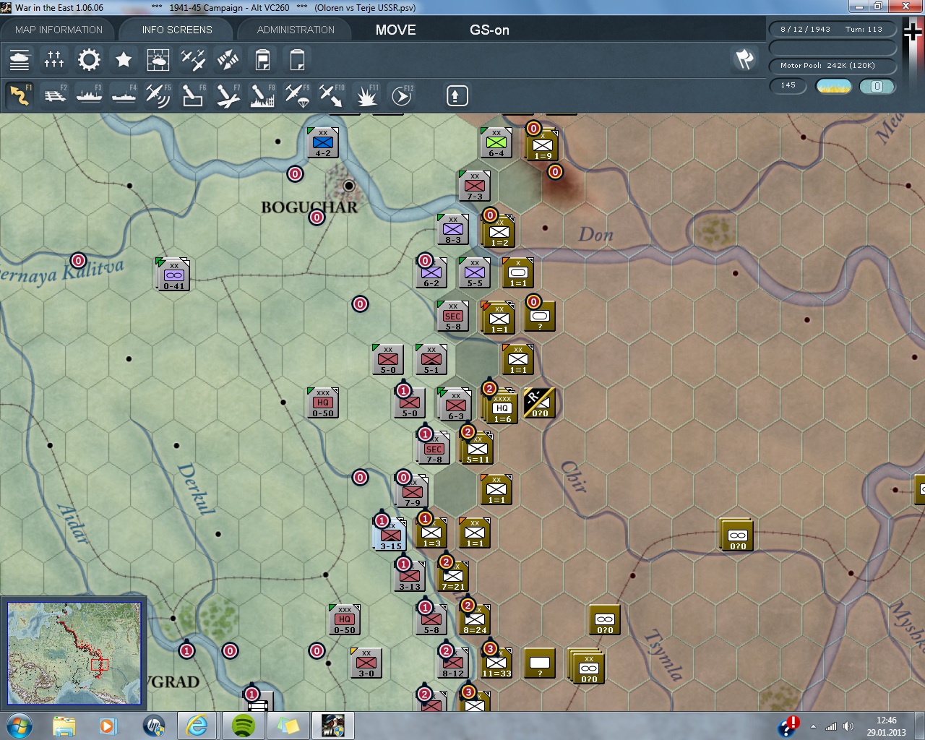
Task: Select the highlighted 3-15 German unit
Action: [x=390, y=534]
